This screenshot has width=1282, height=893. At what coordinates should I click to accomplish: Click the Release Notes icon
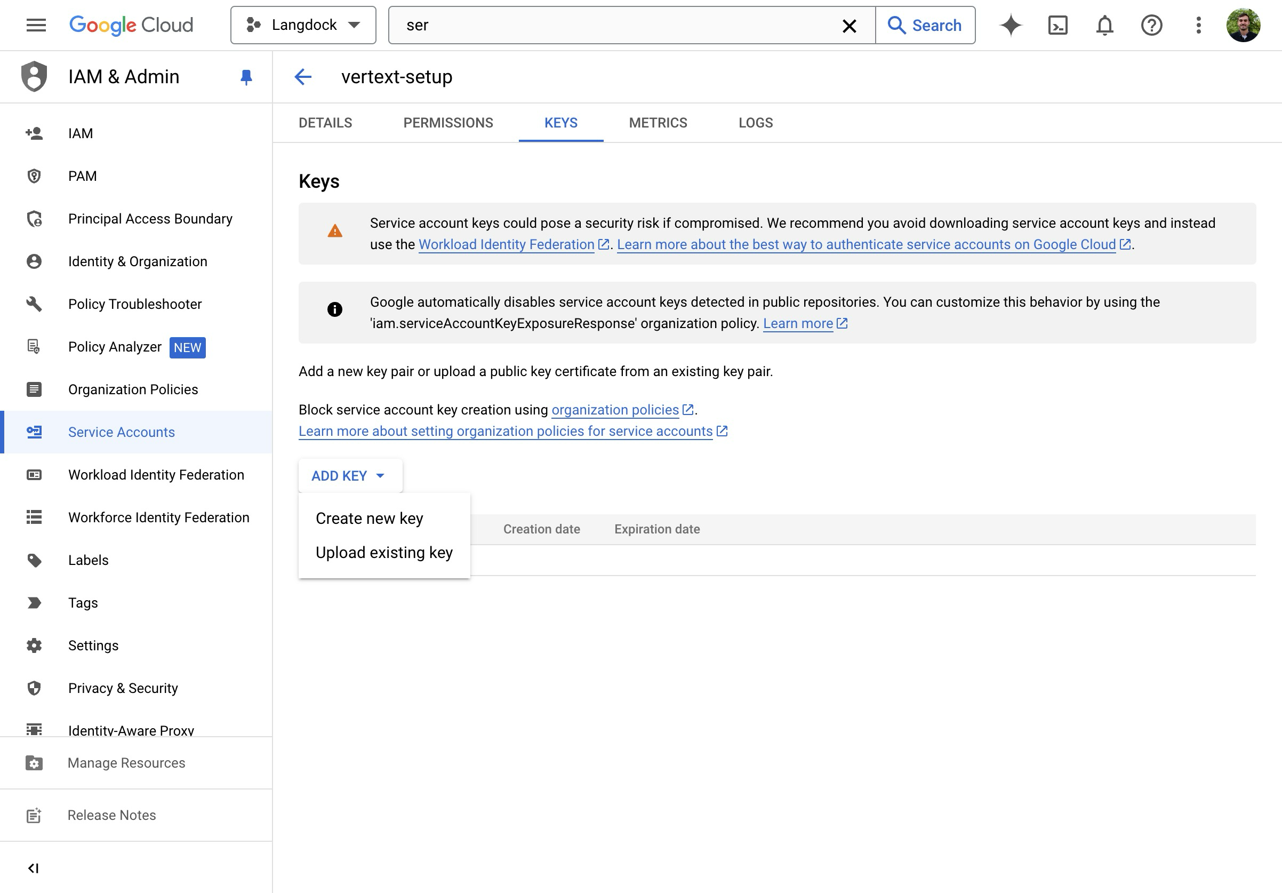pyautogui.click(x=34, y=815)
